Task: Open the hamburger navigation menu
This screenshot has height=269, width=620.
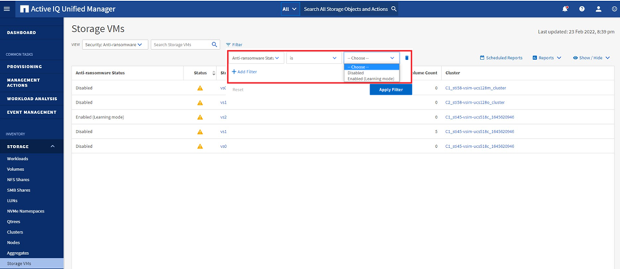Action: (x=6, y=9)
